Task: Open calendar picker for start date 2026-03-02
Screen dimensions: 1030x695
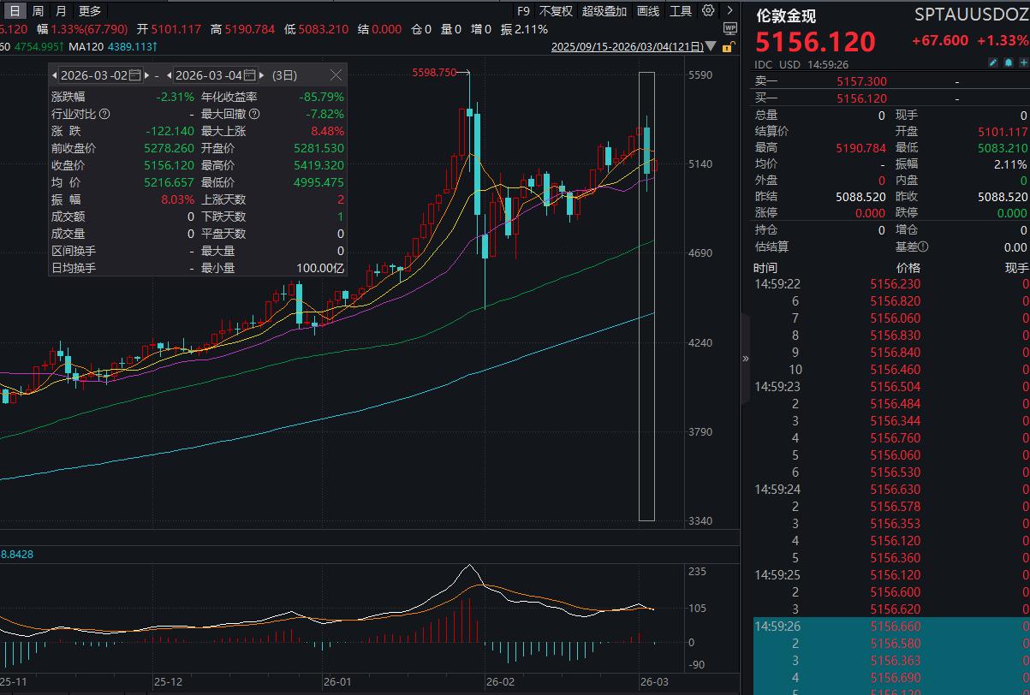Action: point(134,75)
